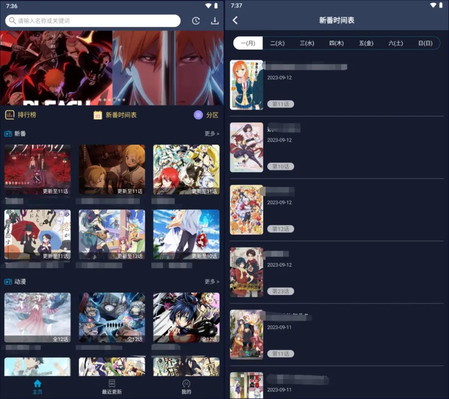Viewport: 449px width, 399px height.
Task: Tap the 第23话 episode badge
Action: click(281, 291)
